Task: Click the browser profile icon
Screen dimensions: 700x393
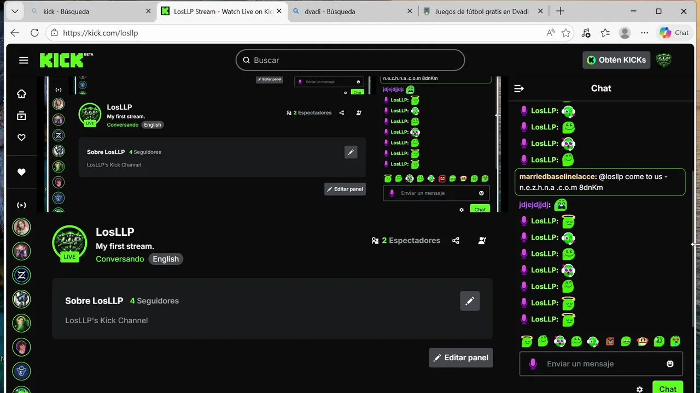Action: pyautogui.click(x=625, y=33)
